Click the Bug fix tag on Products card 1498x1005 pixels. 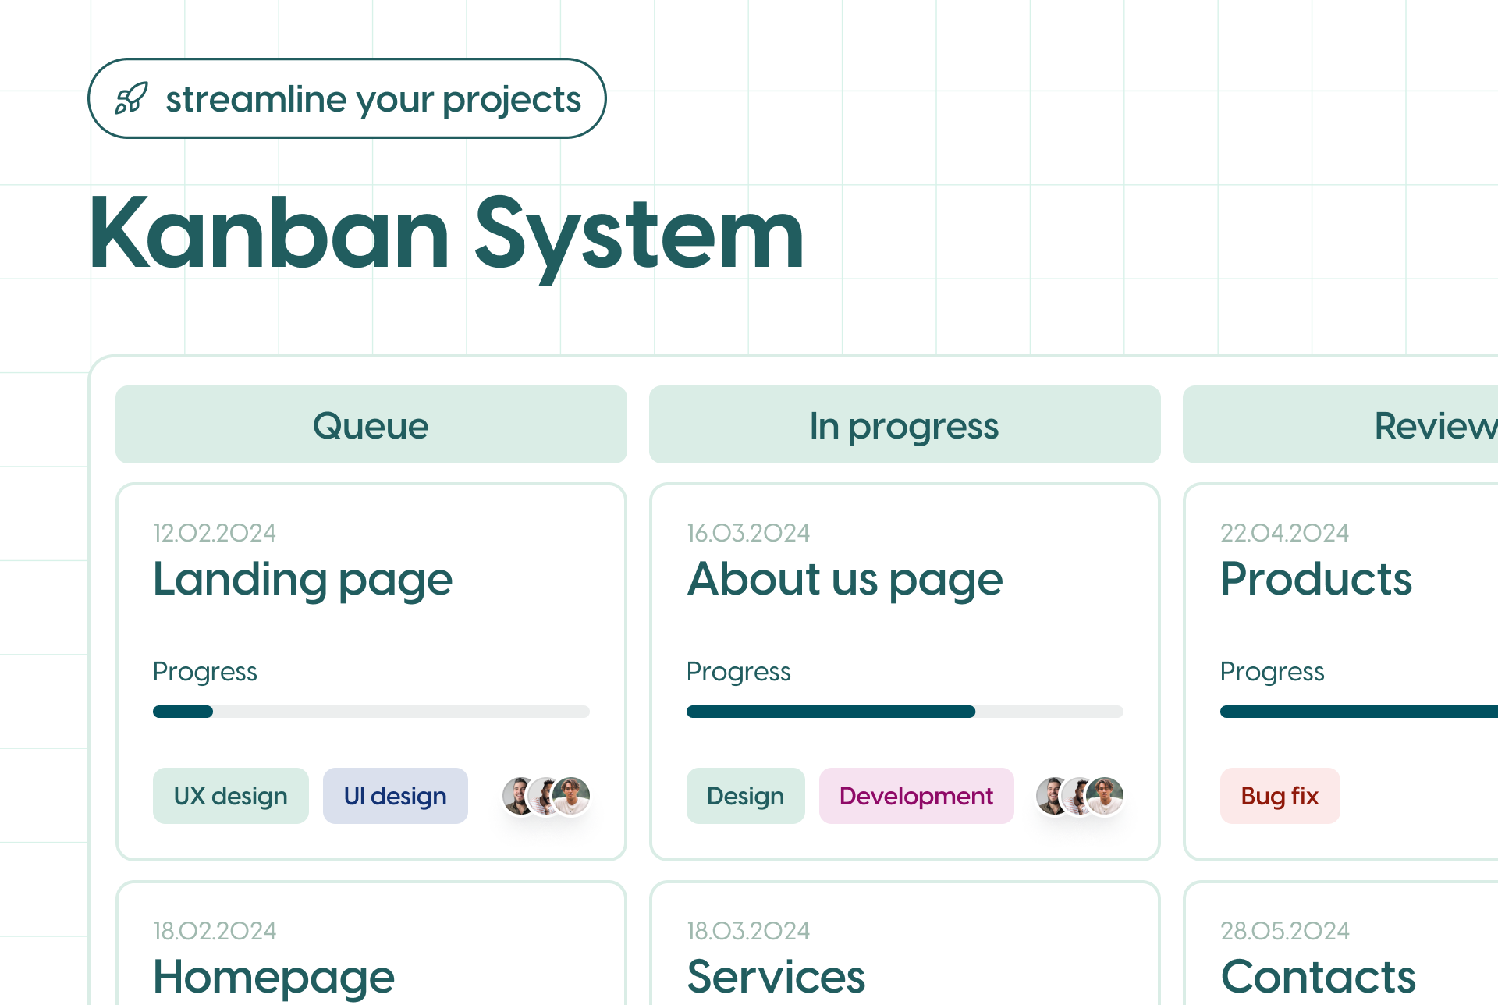(1278, 797)
